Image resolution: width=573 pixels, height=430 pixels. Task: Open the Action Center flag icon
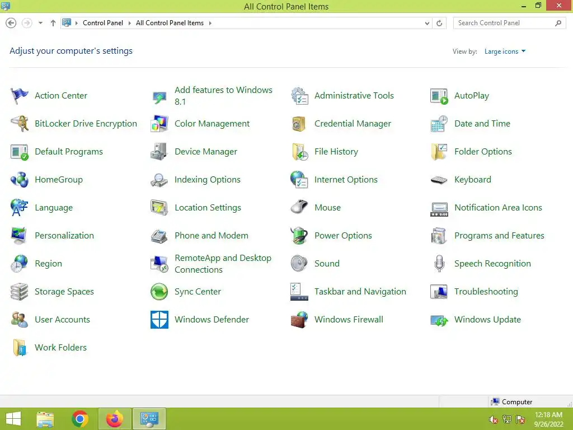[19, 96]
